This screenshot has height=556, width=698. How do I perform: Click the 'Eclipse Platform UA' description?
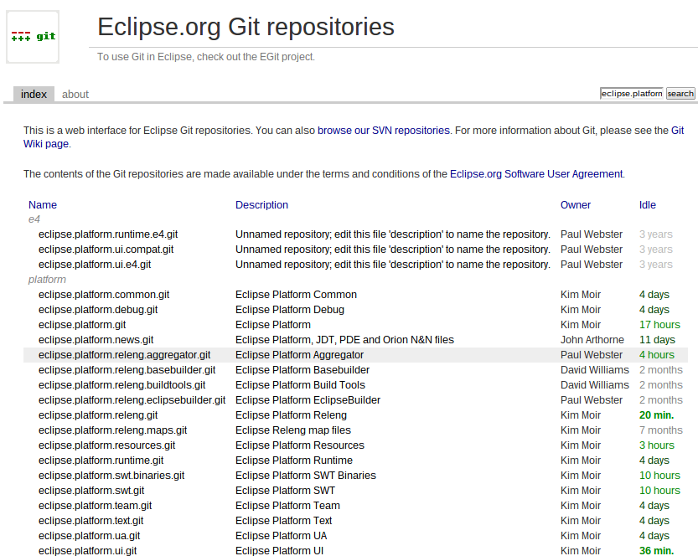282,537
